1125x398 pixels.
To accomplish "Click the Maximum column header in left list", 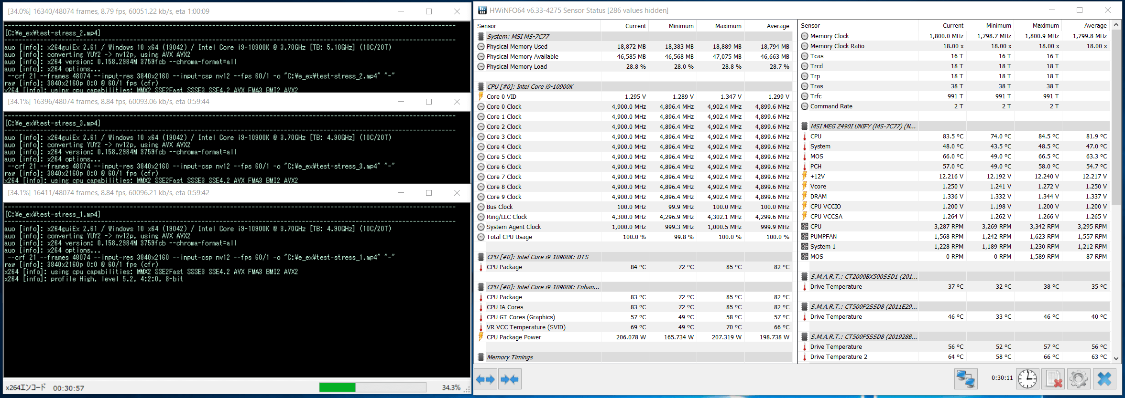I will [721, 26].
